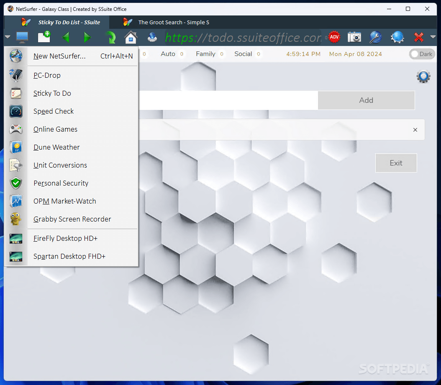Go to Home page icon
The width and height of the screenshot is (441, 385).
tap(131, 37)
